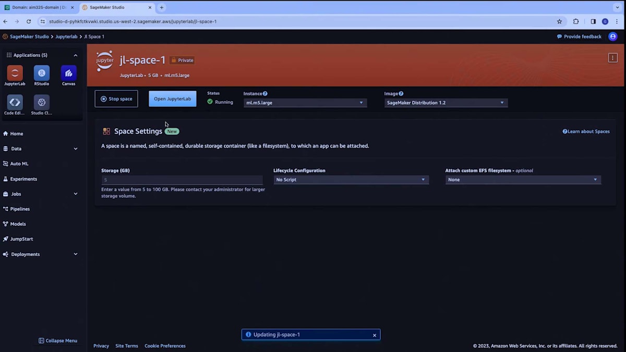Click the browser back arrow
Image resolution: width=626 pixels, height=352 pixels.
click(6, 21)
